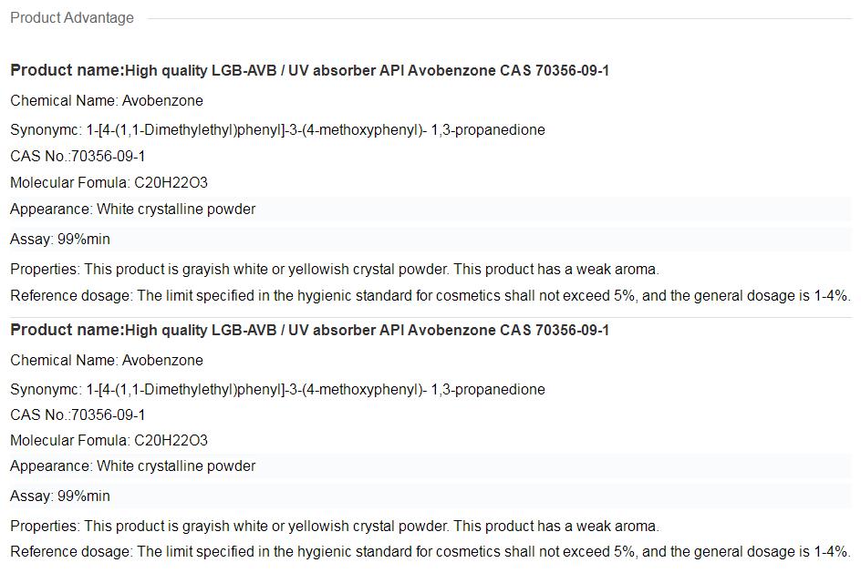Click the second Product name heading line
Image resolution: width=861 pixels, height=573 pixels.
(x=309, y=330)
